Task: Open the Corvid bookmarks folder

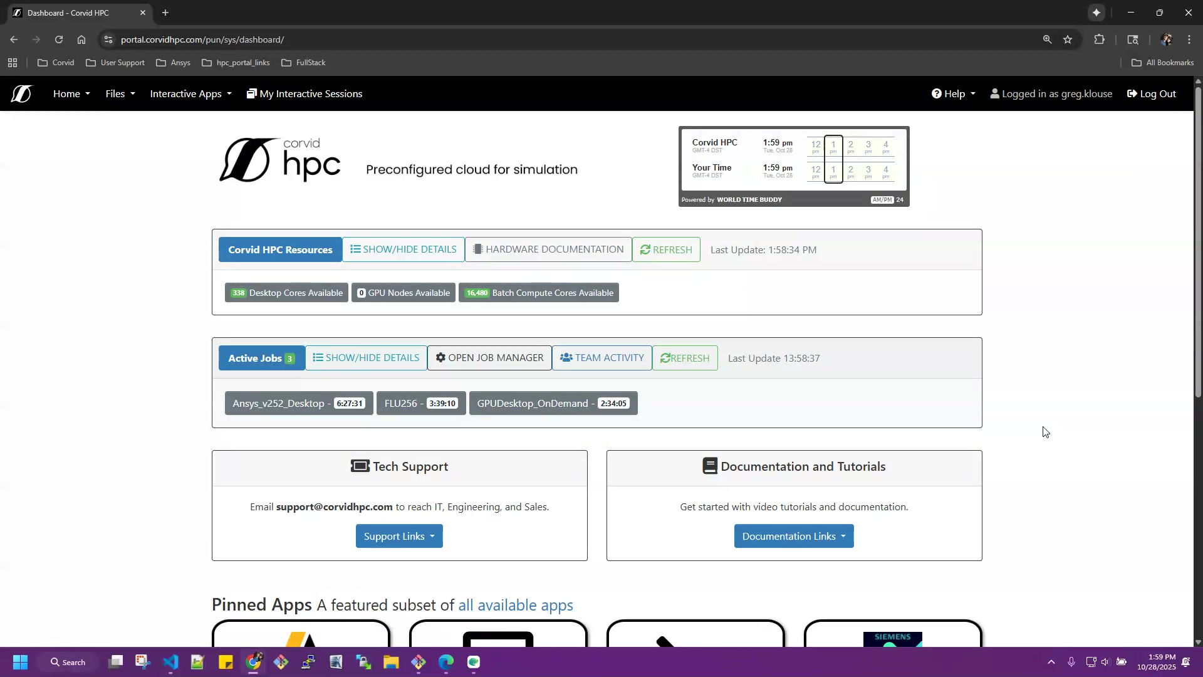Action: [x=56, y=63]
